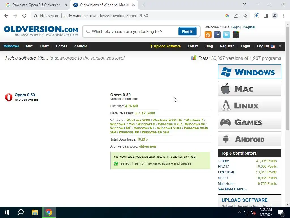Click the Google icon in address bar
Screen dimensions: 290x218
tap(227, 16)
